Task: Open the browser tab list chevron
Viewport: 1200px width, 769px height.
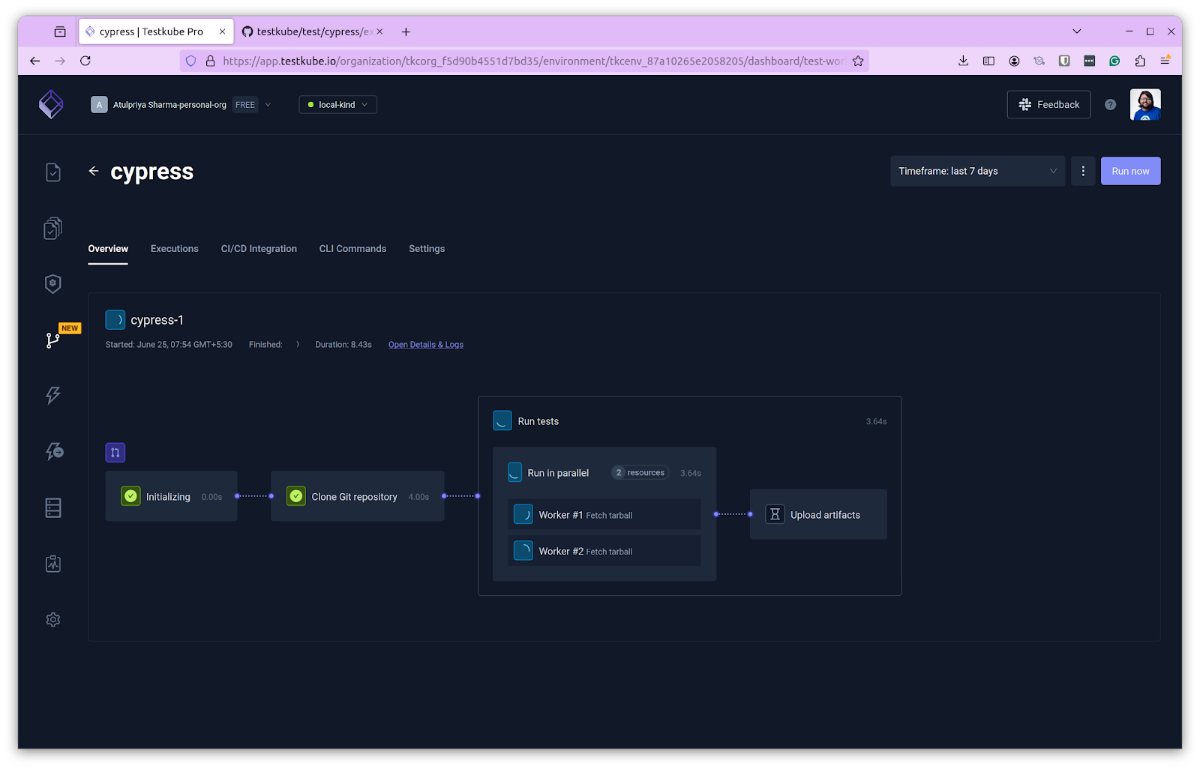Action: tap(1077, 31)
